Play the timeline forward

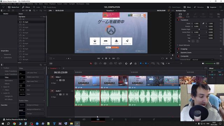tap(110, 58)
